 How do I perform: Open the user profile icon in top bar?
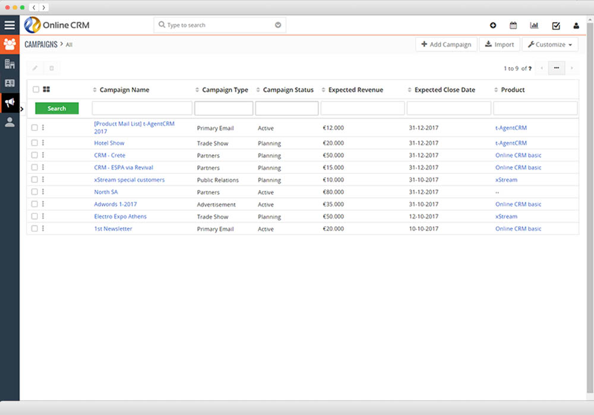[576, 26]
